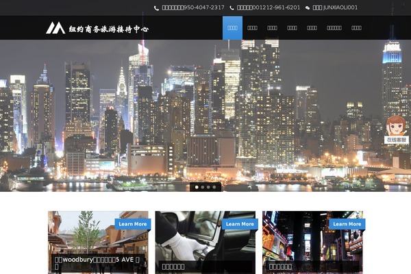Click the site logo 纽约商务旅游接待中心
This screenshot has width=411, height=274.
click(97, 28)
